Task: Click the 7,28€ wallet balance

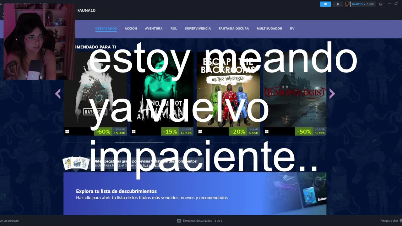Action: point(370,4)
